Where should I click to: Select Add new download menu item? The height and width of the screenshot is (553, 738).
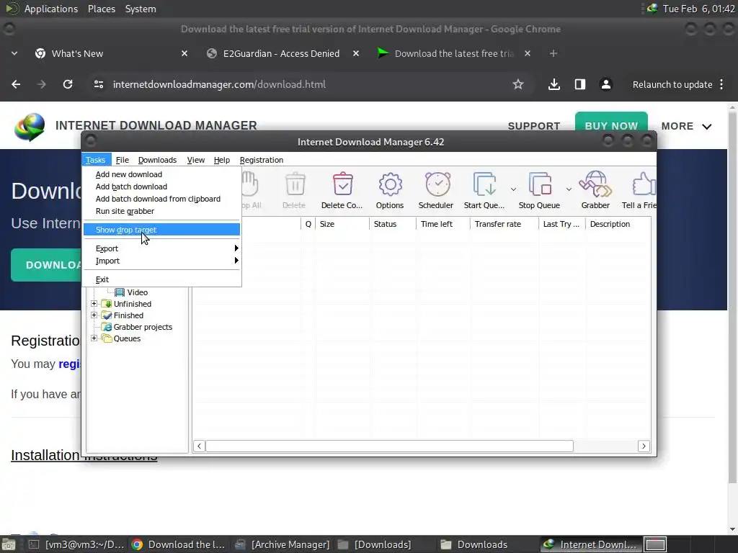tap(161, 174)
